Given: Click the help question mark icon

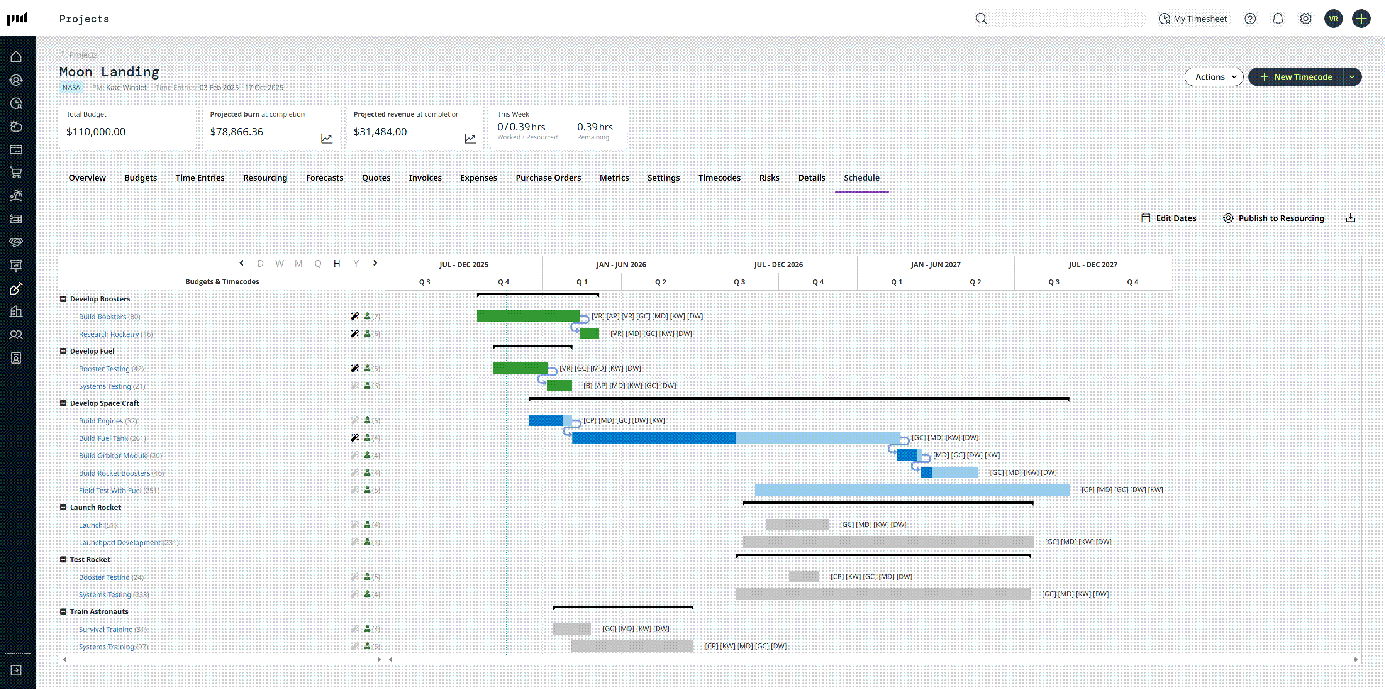Looking at the screenshot, I should [1250, 18].
